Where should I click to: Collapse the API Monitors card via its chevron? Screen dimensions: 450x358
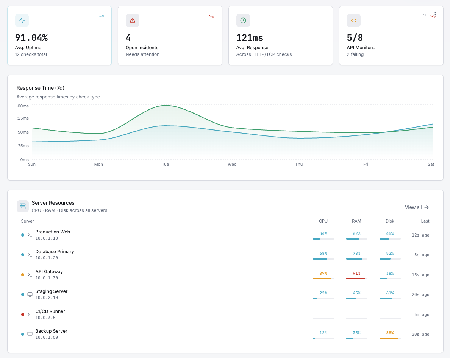click(x=424, y=14)
